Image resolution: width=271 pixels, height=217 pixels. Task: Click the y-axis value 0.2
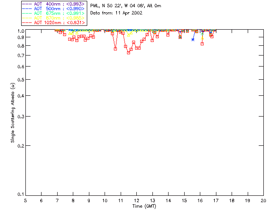21,146
